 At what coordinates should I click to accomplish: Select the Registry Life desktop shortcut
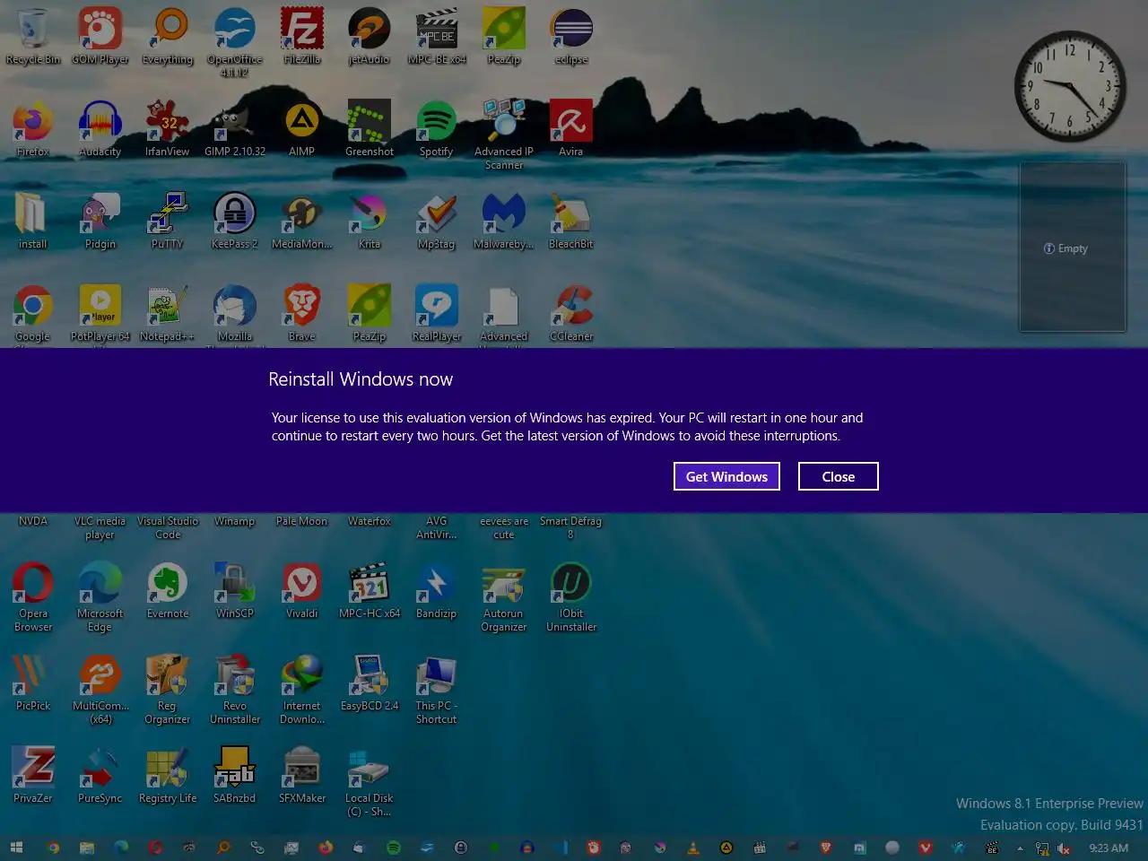click(x=168, y=775)
